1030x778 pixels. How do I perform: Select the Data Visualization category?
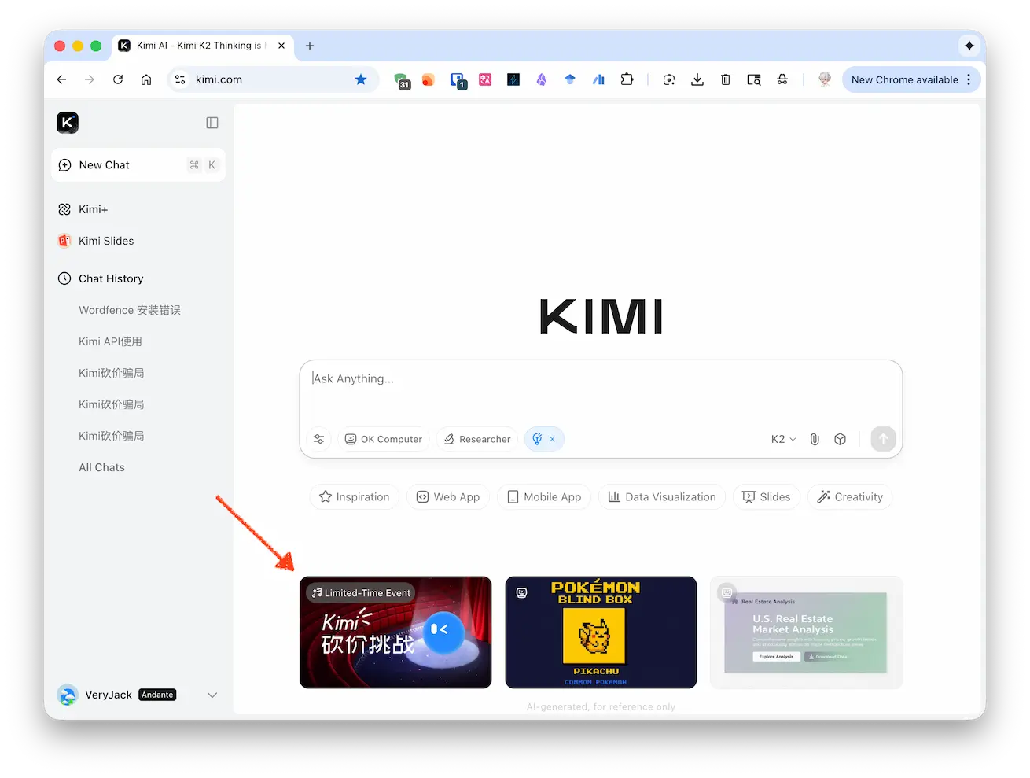[x=662, y=497]
